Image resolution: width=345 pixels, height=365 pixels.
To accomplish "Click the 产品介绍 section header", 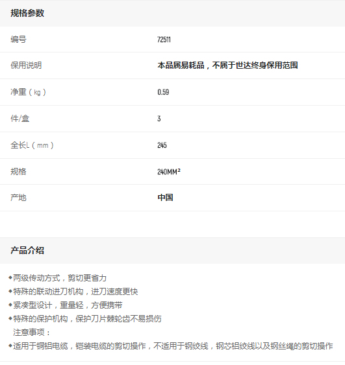I will click(27, 250).
